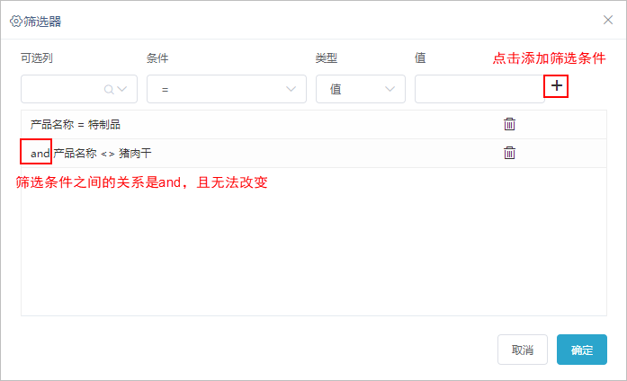627x381 pixels.
Task: Select the 产品名称 <> 猪肉干 condition row
Action: tap(314, 154)
